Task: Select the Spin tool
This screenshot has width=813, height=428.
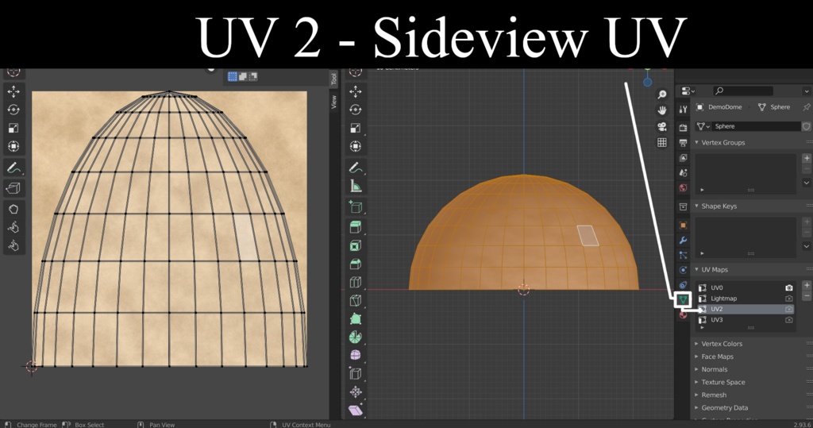Action: pos(355,337)
